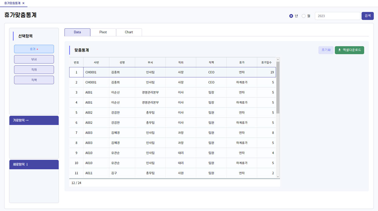Click the 김구 cell in row 11
The width and height of the screenshot is (378, 211).
pos(122,173)
